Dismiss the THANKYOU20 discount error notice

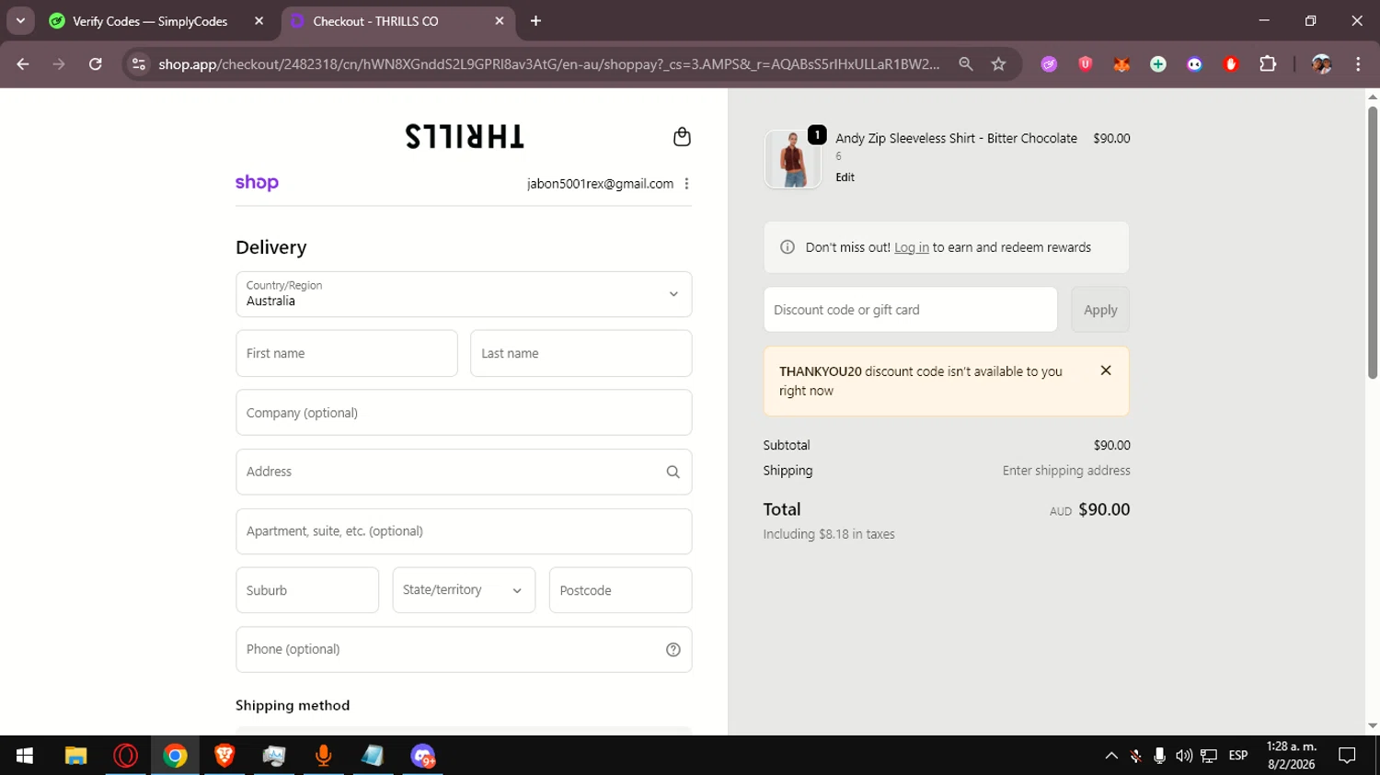pyautogui.click(x=1106, y=370)
